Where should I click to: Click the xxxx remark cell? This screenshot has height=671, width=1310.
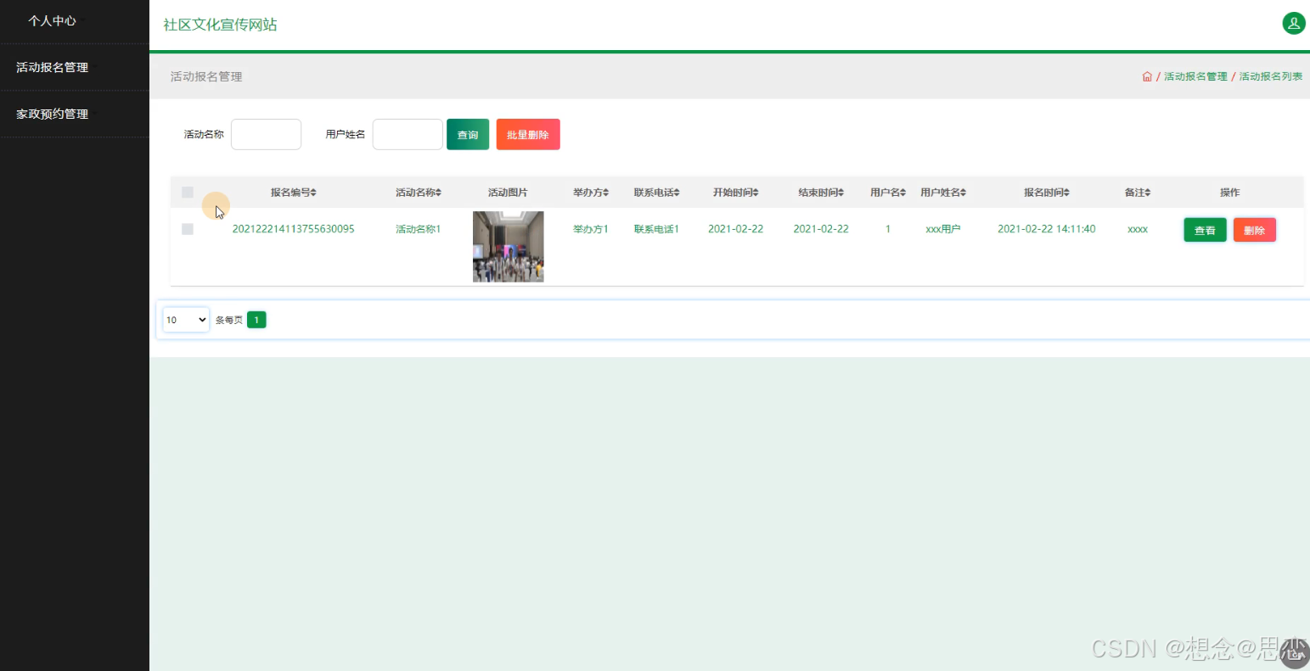coord(1138,229)
